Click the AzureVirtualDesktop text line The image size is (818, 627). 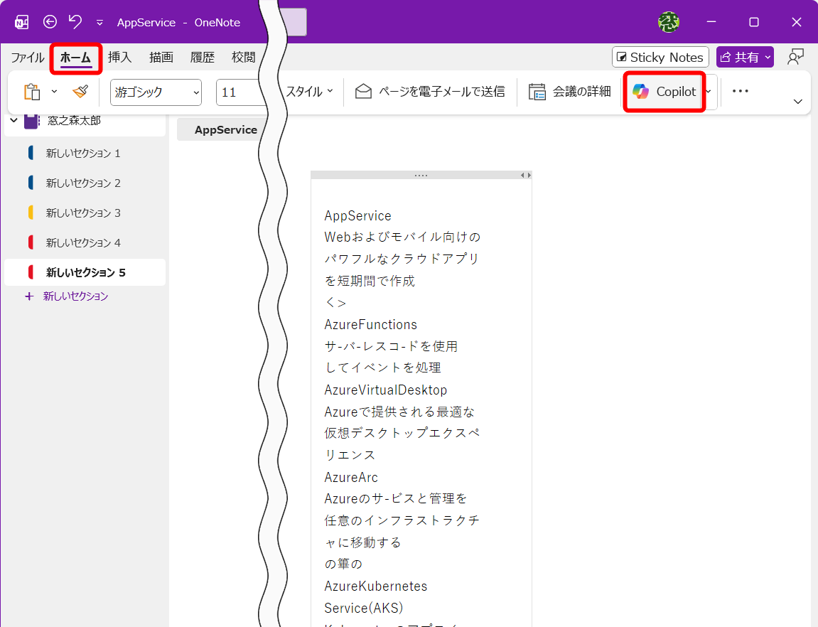[x=385, y=390]
